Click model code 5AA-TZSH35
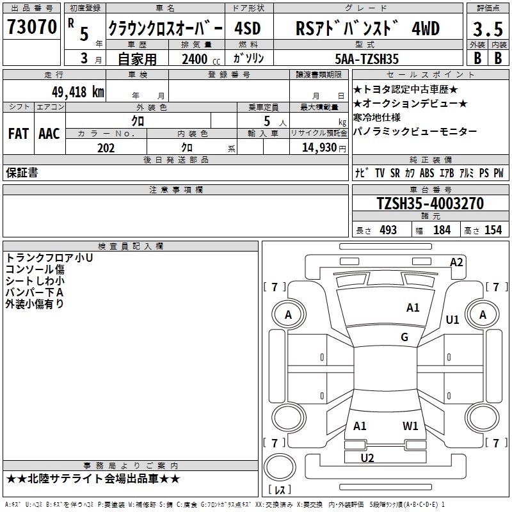 (x=367, y=59)
